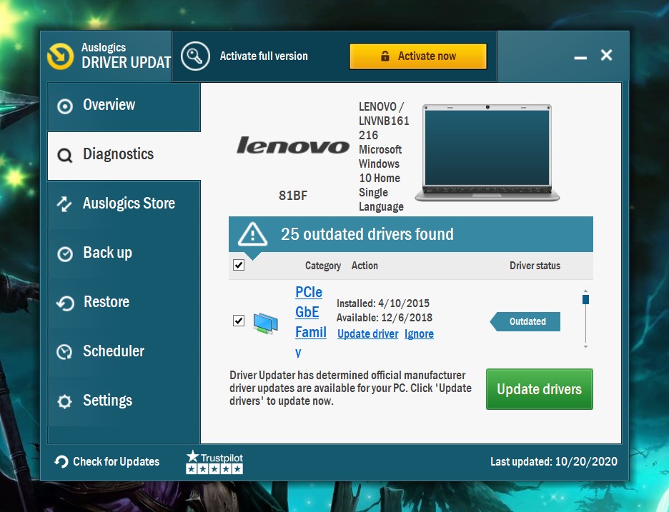Click the laptop picture thumbnail
Image resolution: width=669 pixels, height=512 pixels.
[x=487, y=153]
